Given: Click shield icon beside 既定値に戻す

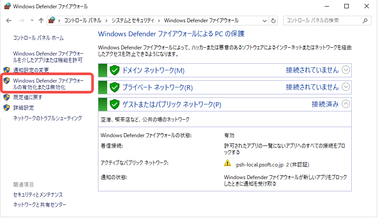Looking at the screenshot, I should (x=7, y=97).
